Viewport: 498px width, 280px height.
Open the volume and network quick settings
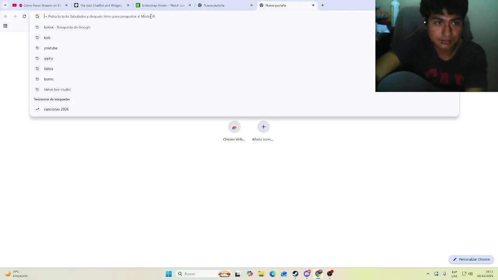(x=467, y=274)
